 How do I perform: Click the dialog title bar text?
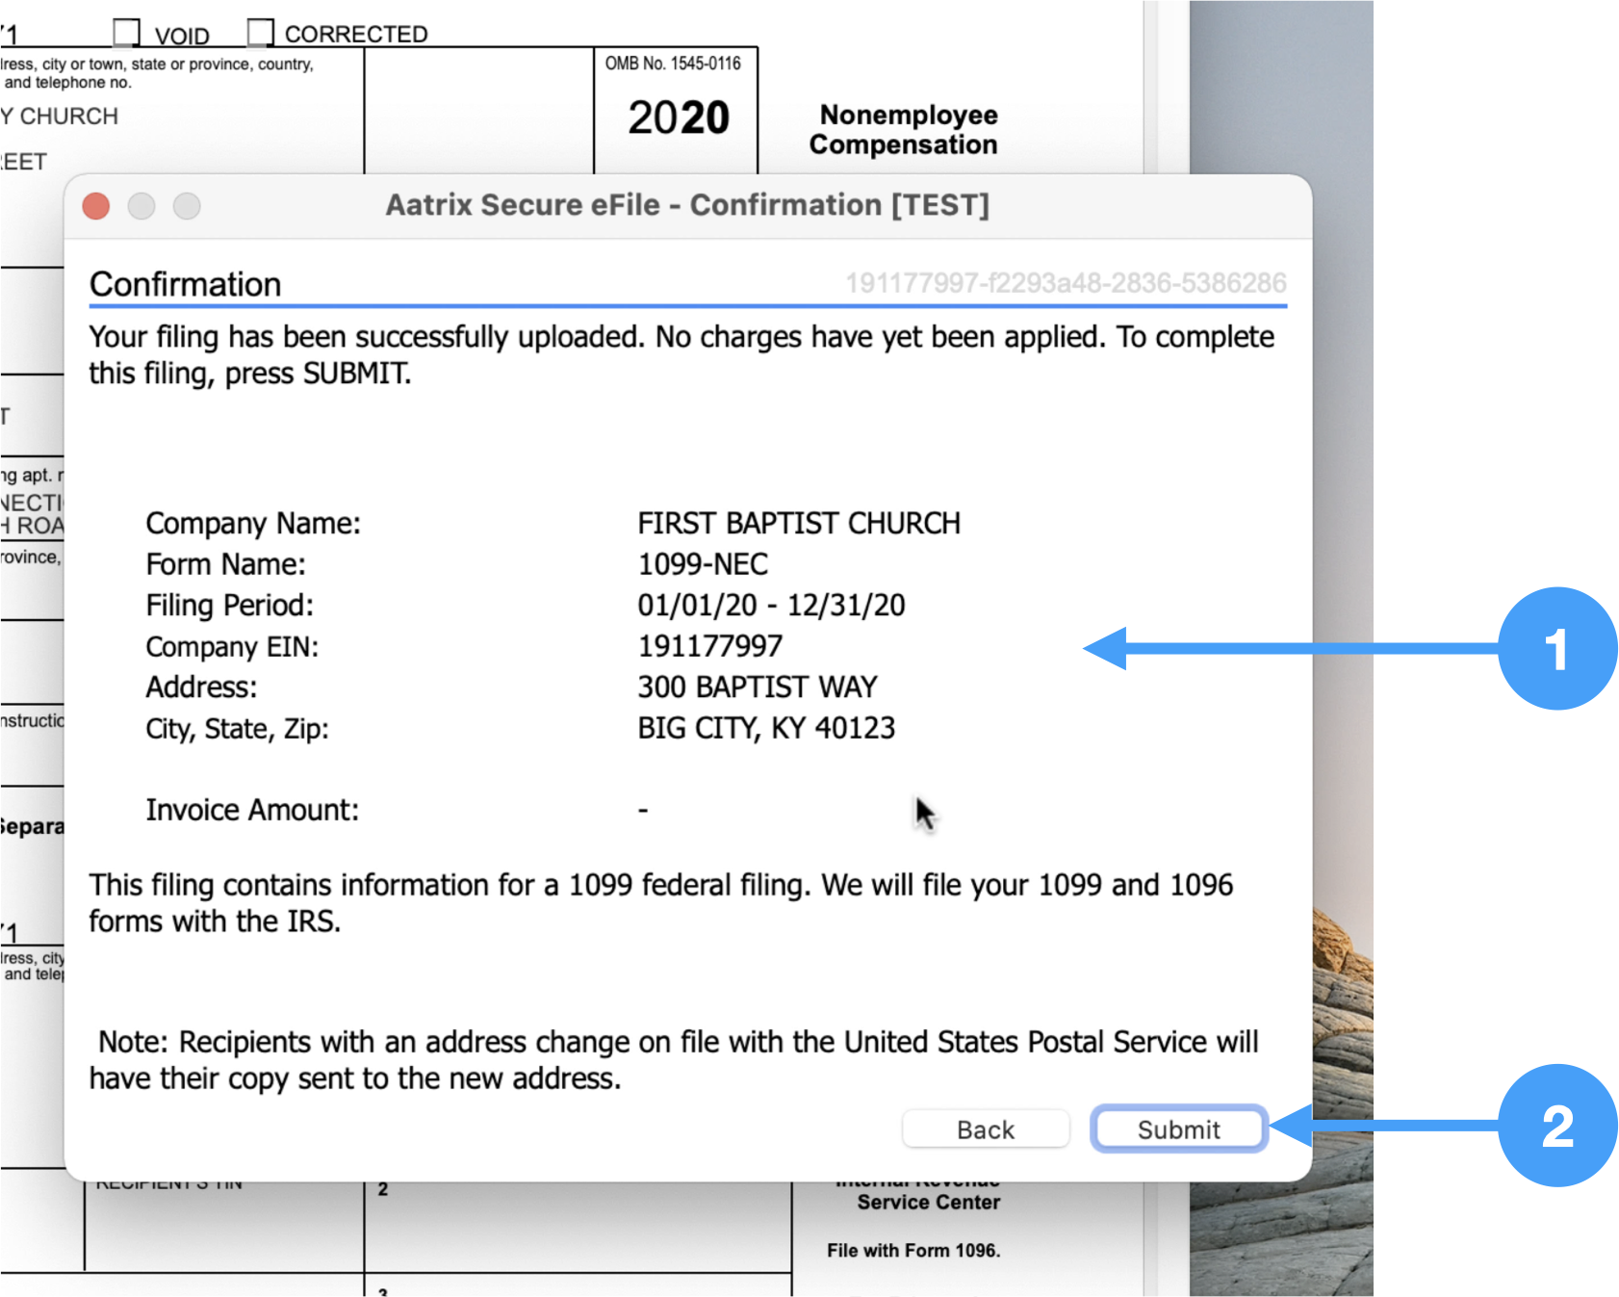click(687, 205)
